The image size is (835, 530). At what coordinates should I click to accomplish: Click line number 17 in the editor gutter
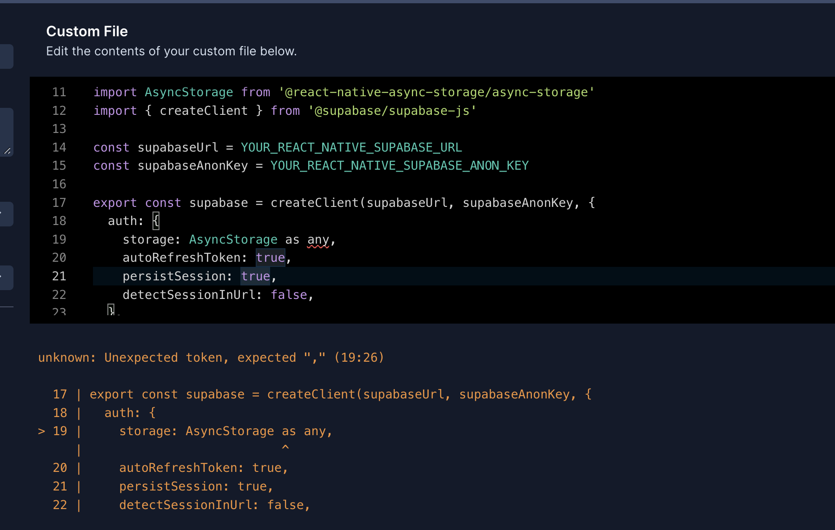click(59, 202)
